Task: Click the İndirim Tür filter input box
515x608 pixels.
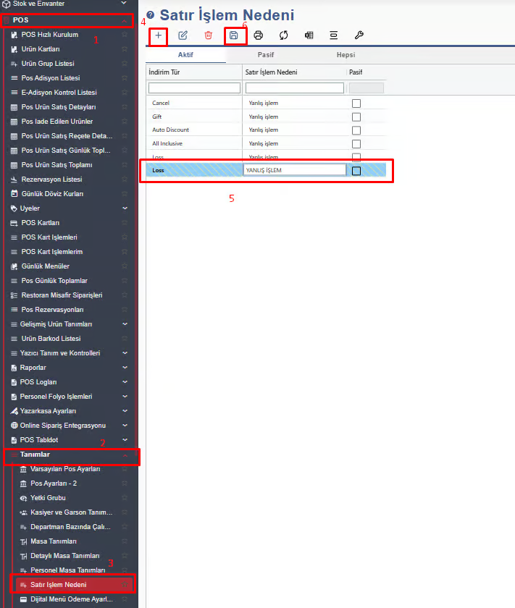Action: click(x=194, y=88)
